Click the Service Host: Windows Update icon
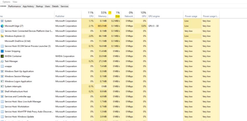This screenshot has width=247, height=121. tap(2, 117)
